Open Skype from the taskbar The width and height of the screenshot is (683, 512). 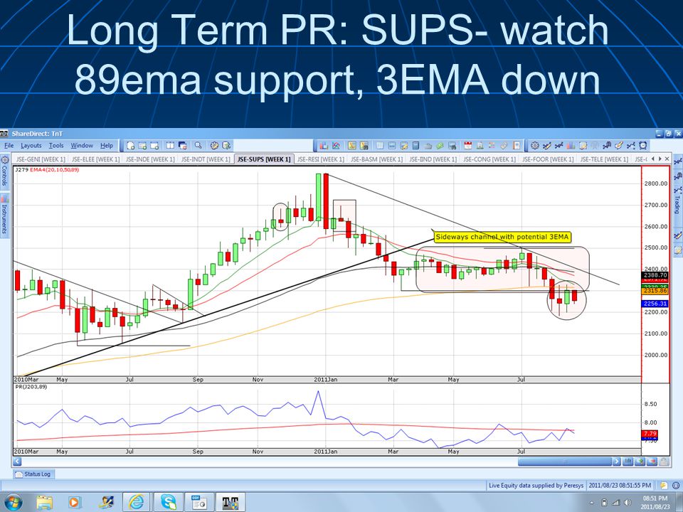pyautogui.click(x=168, y=502)
